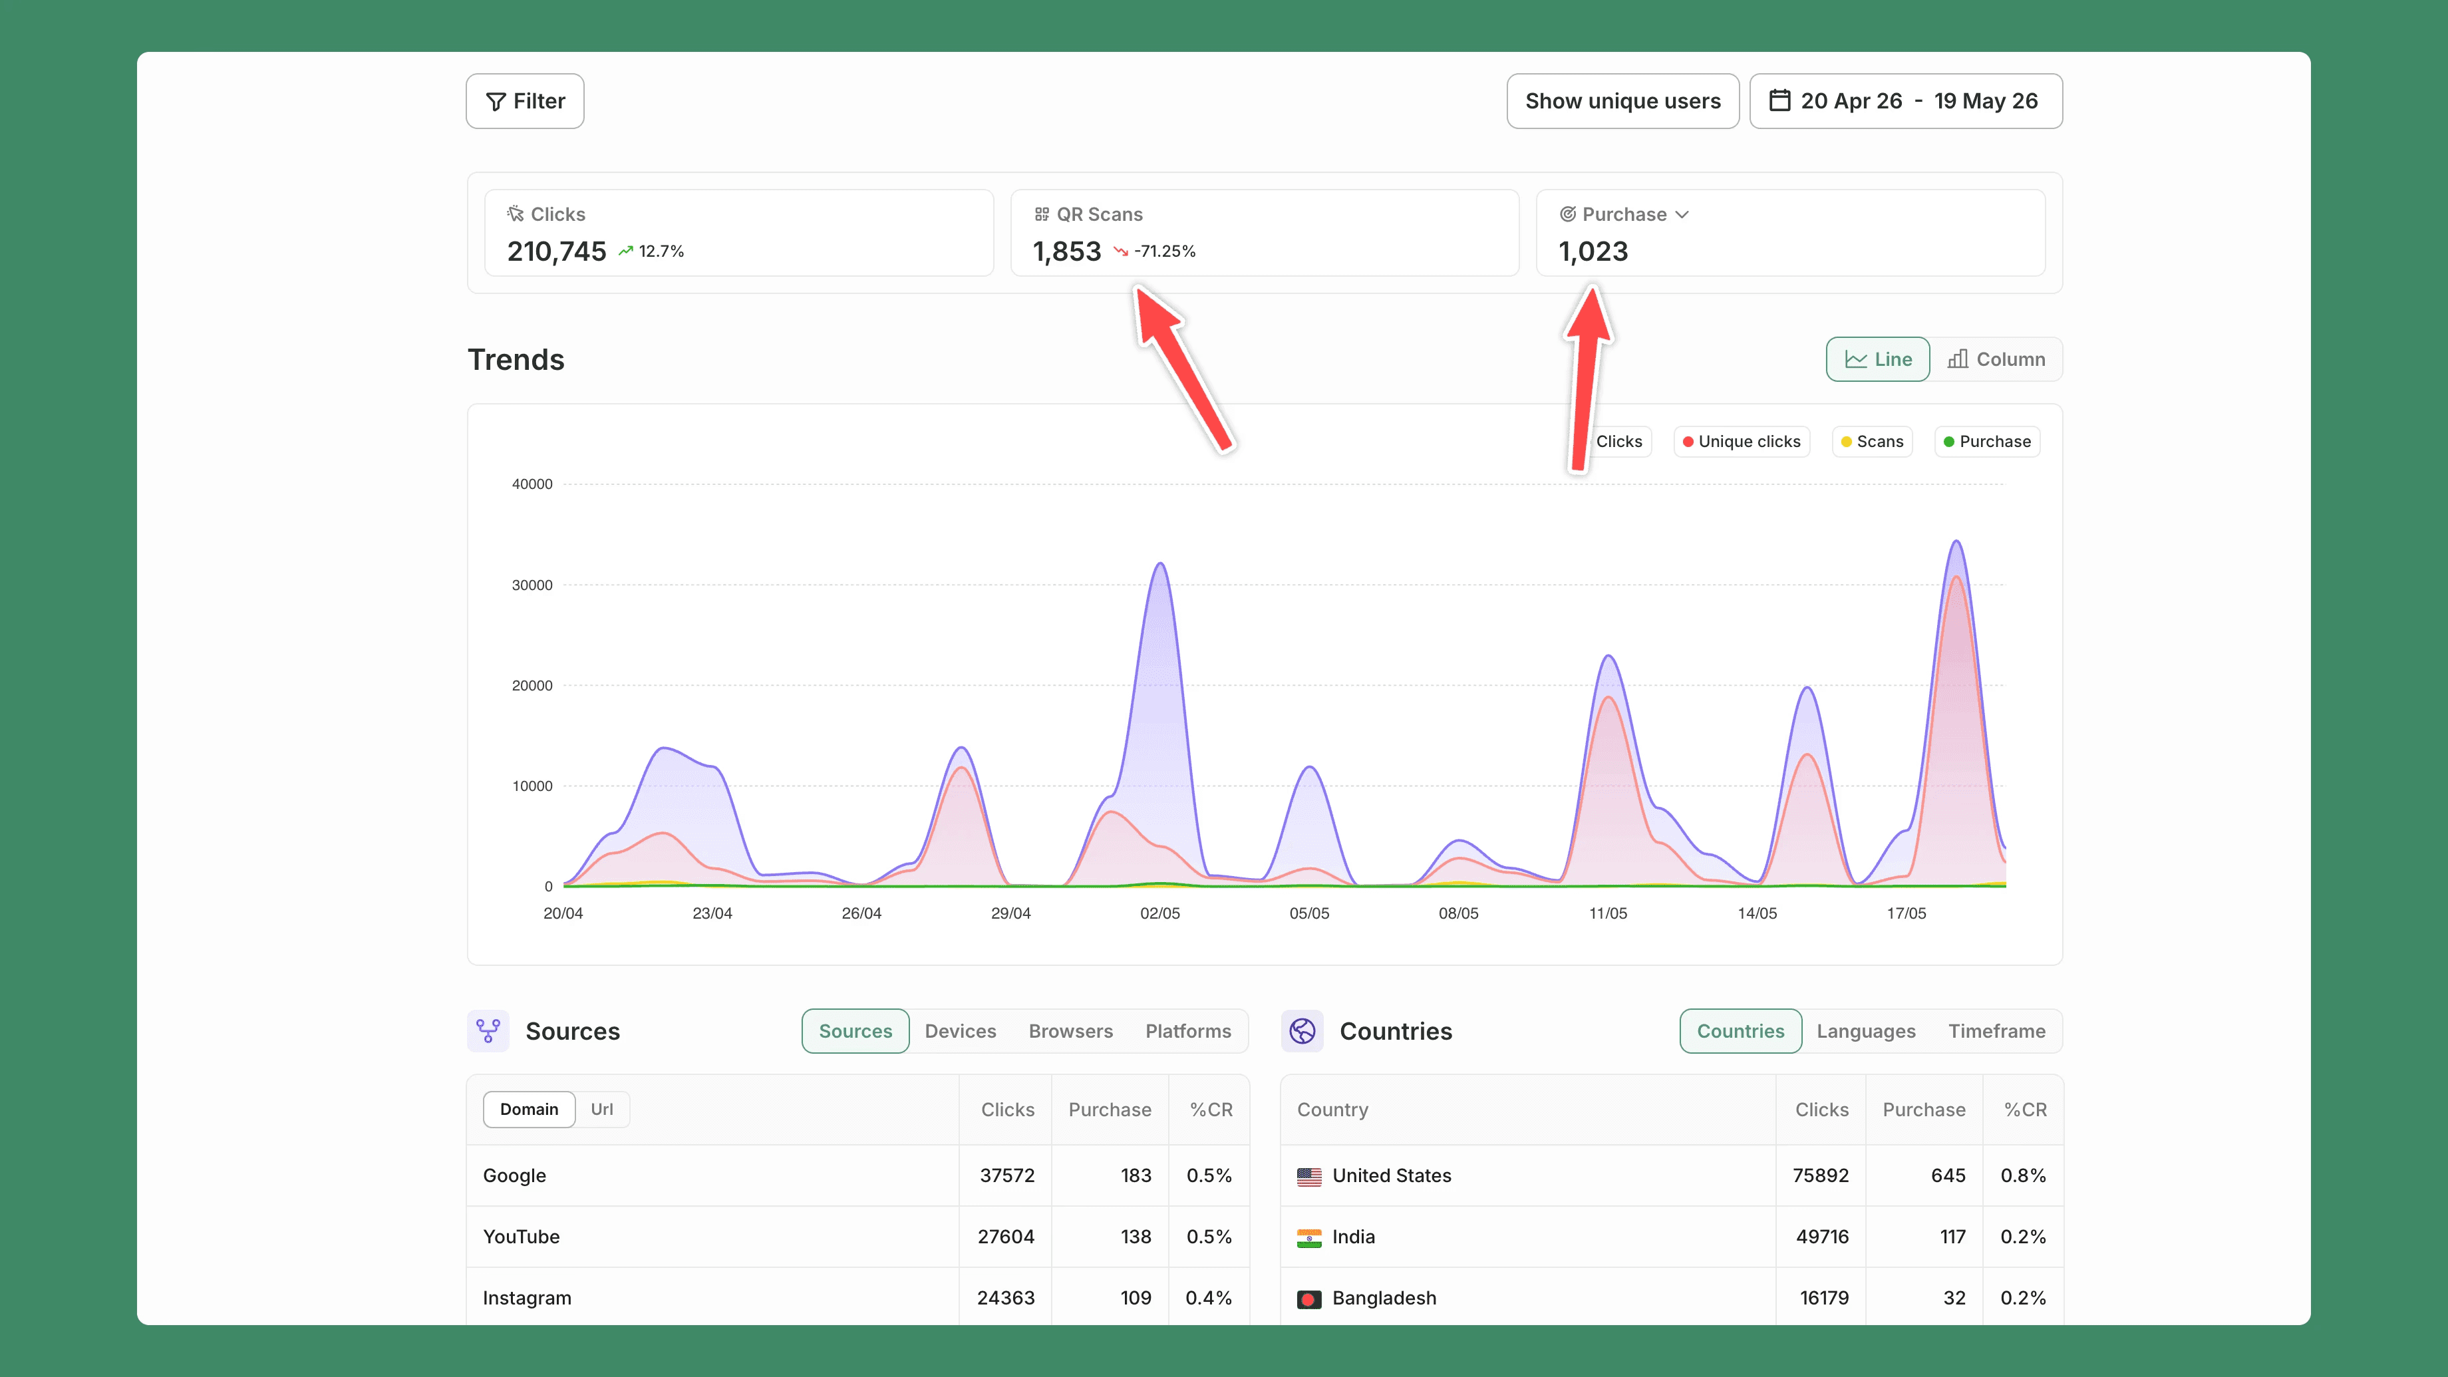Click the Clicks cursor icon in stats card

515,214
